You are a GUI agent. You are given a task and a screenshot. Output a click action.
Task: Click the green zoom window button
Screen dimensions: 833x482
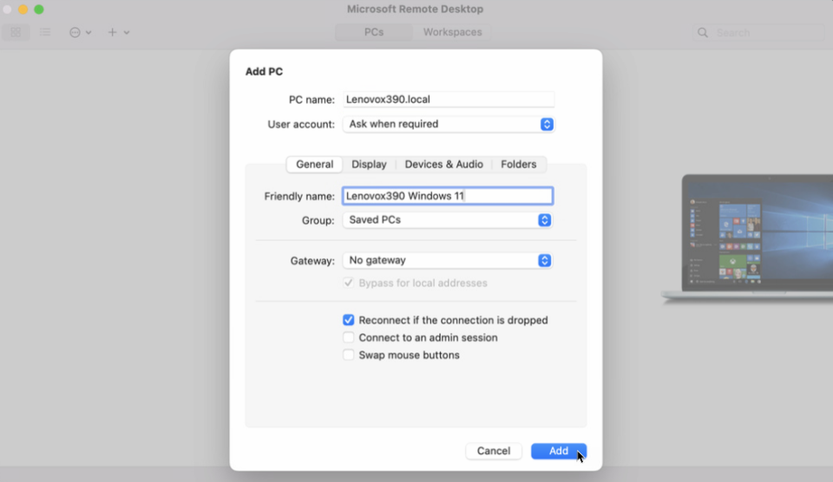[x=39, y=10]
